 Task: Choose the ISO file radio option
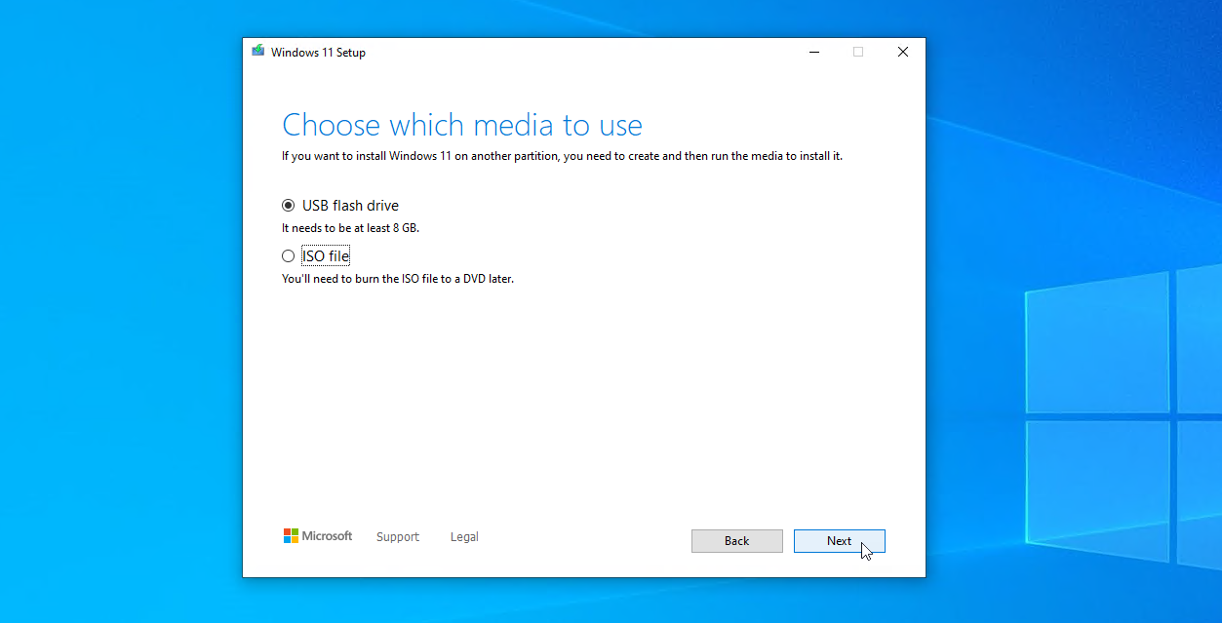(288, 256)
